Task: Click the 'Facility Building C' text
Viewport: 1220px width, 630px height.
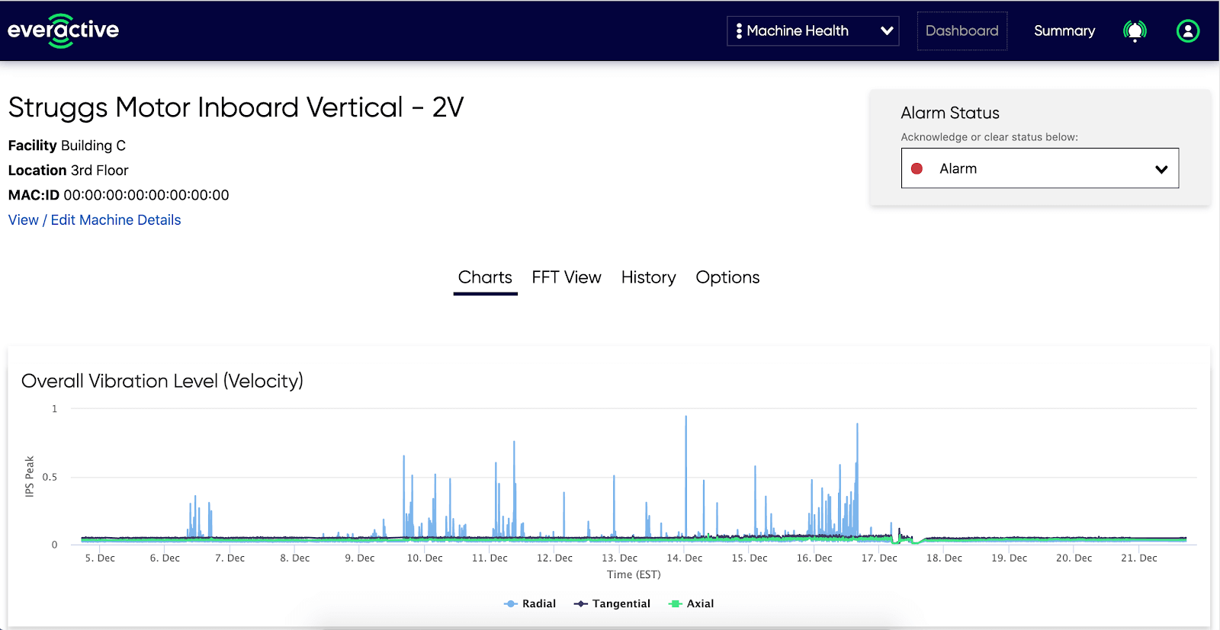Action: (x=67, y=146)
